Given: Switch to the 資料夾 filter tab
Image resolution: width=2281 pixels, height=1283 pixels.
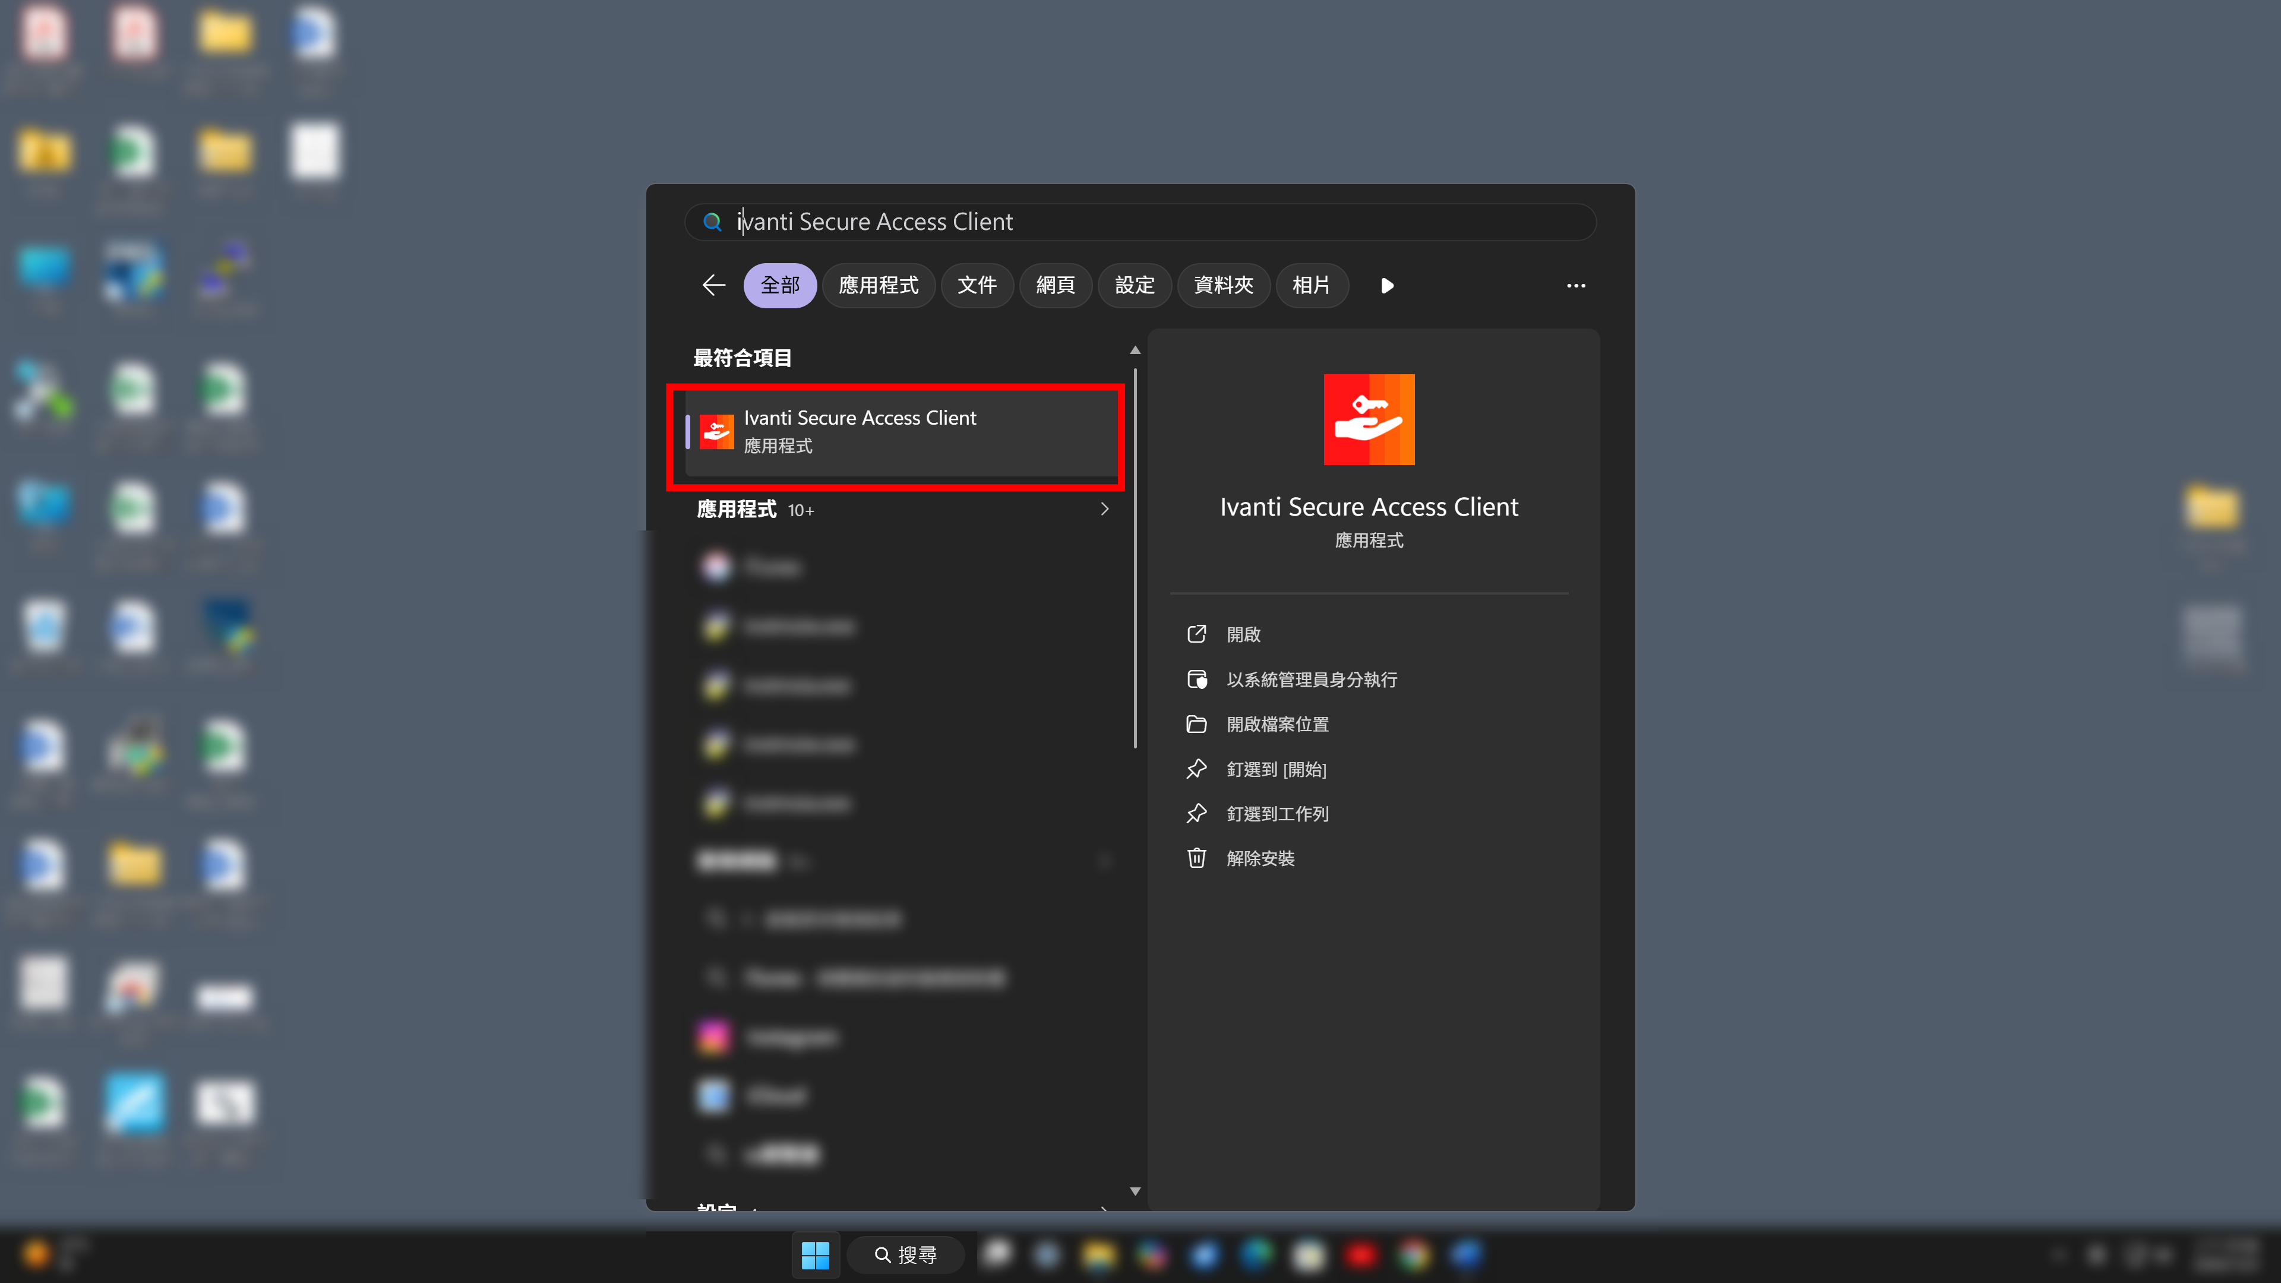Looking at the screenshot, I should [1223, 285].
